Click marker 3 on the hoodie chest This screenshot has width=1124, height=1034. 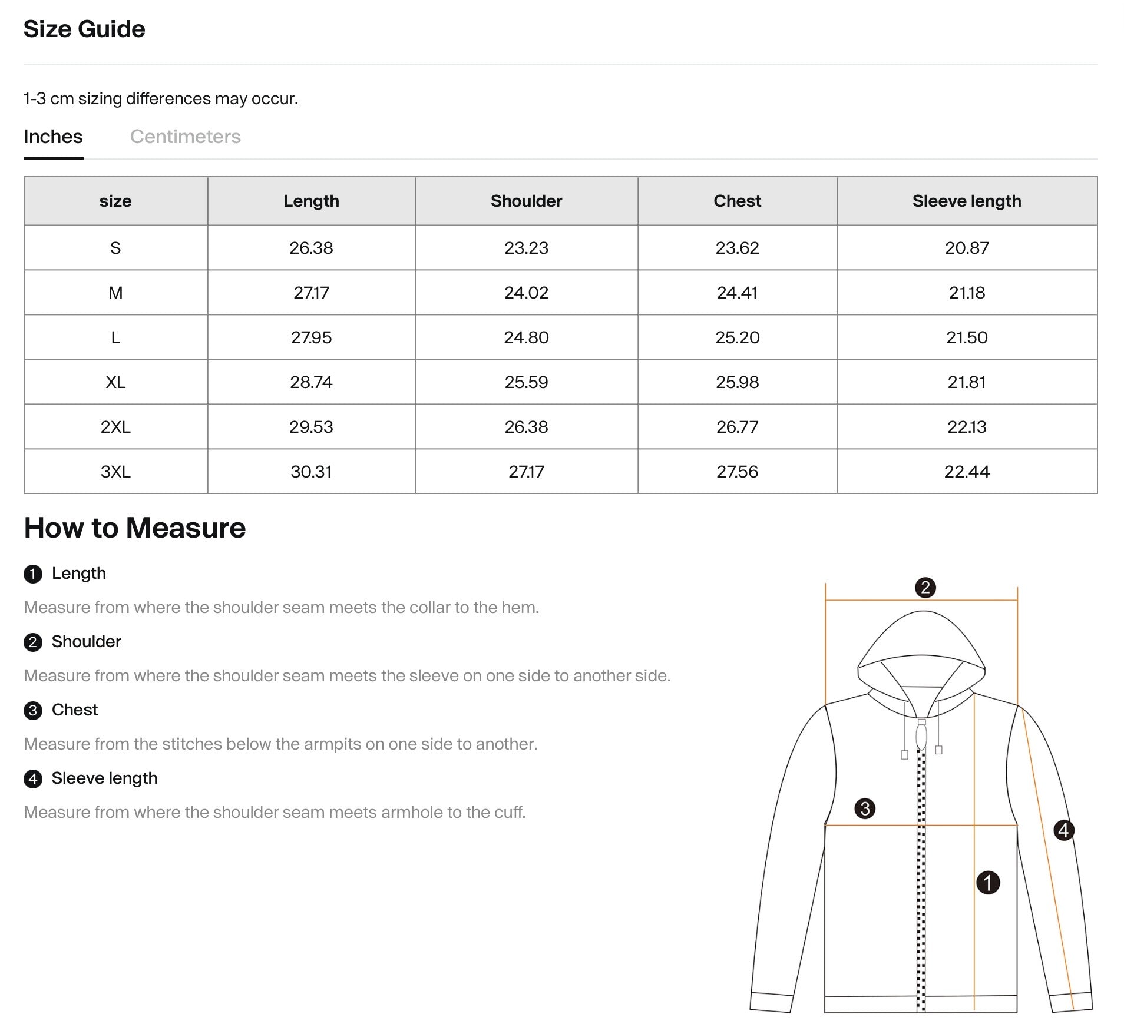pos(865,808)
